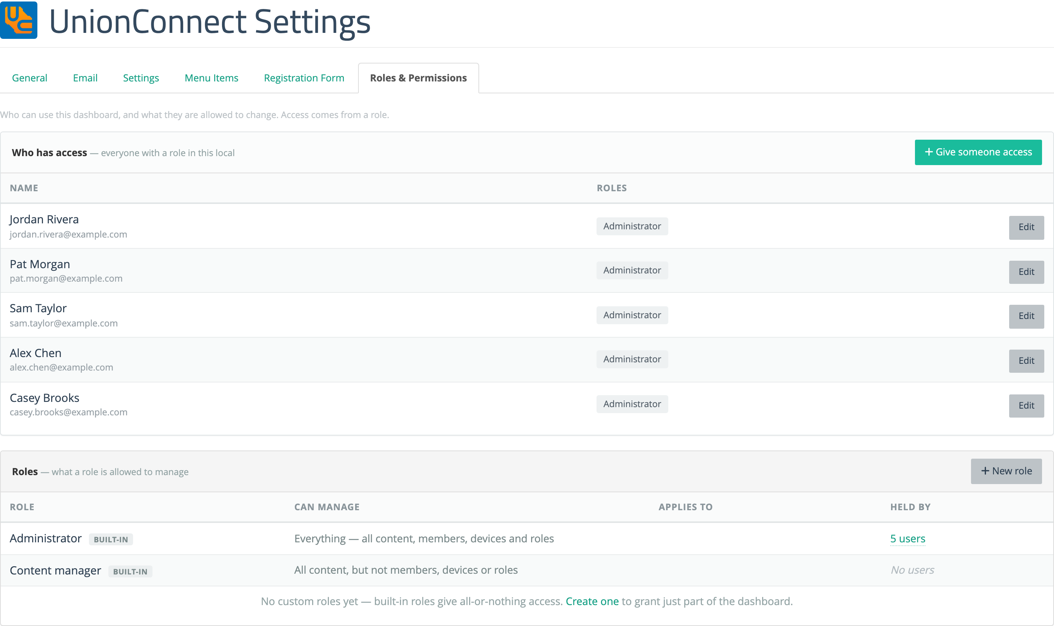Click Edit for Sam Taylor
This screenshot has width=1054, height=626.
point(1026,316)
